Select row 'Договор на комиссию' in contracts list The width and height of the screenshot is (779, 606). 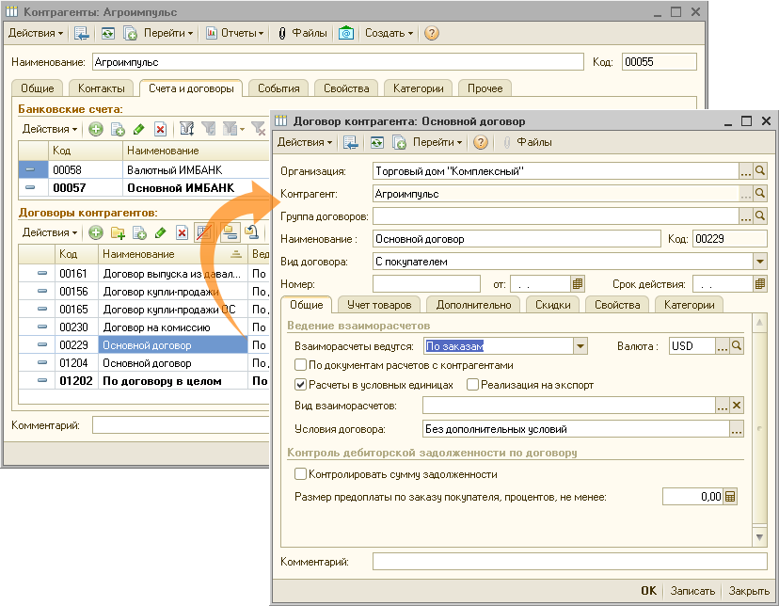click(x=144, y=327)
